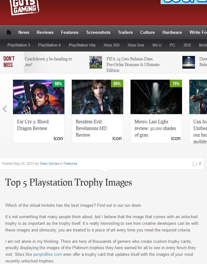Select the PlayStation 3 platform link
The height and width of the screenshot is (264, 207).
click(x=19, y=45)
